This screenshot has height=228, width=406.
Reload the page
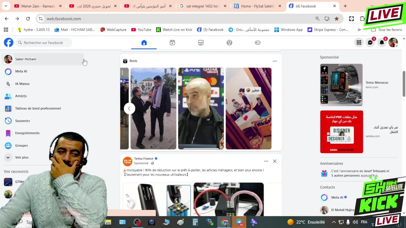coord(28,19)
